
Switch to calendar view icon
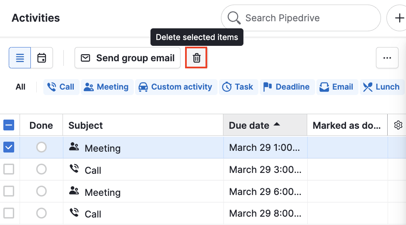(42, 58)
